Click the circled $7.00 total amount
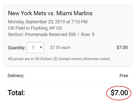The image size is (136, 105). (x=119, y=93)
